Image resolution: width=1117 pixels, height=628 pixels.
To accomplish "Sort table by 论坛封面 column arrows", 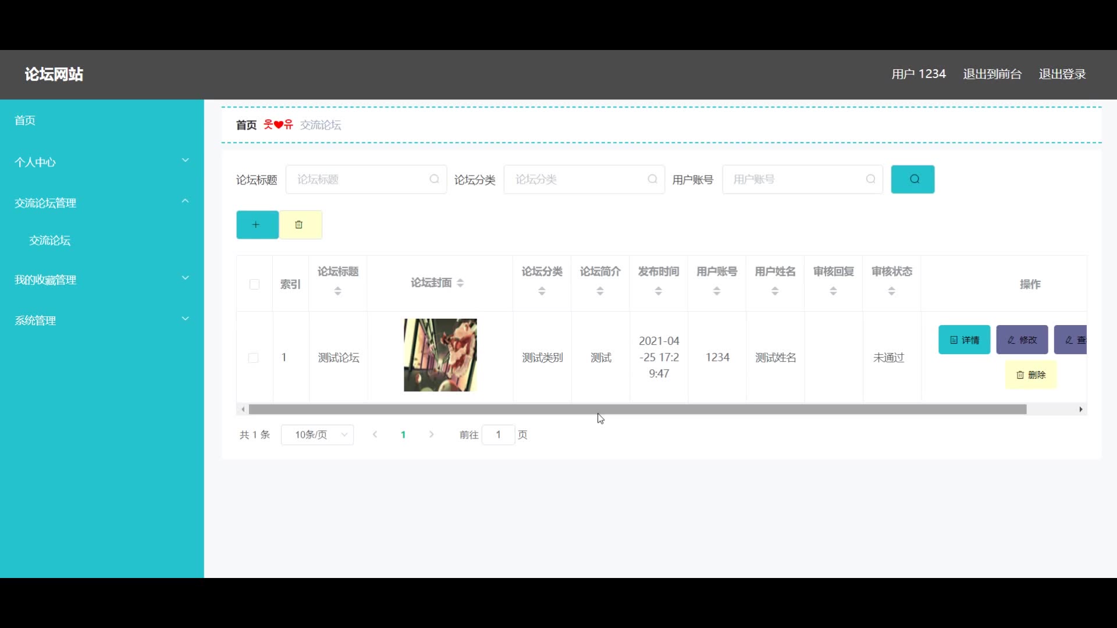I will pyautogui.click(x=460, y=283).
